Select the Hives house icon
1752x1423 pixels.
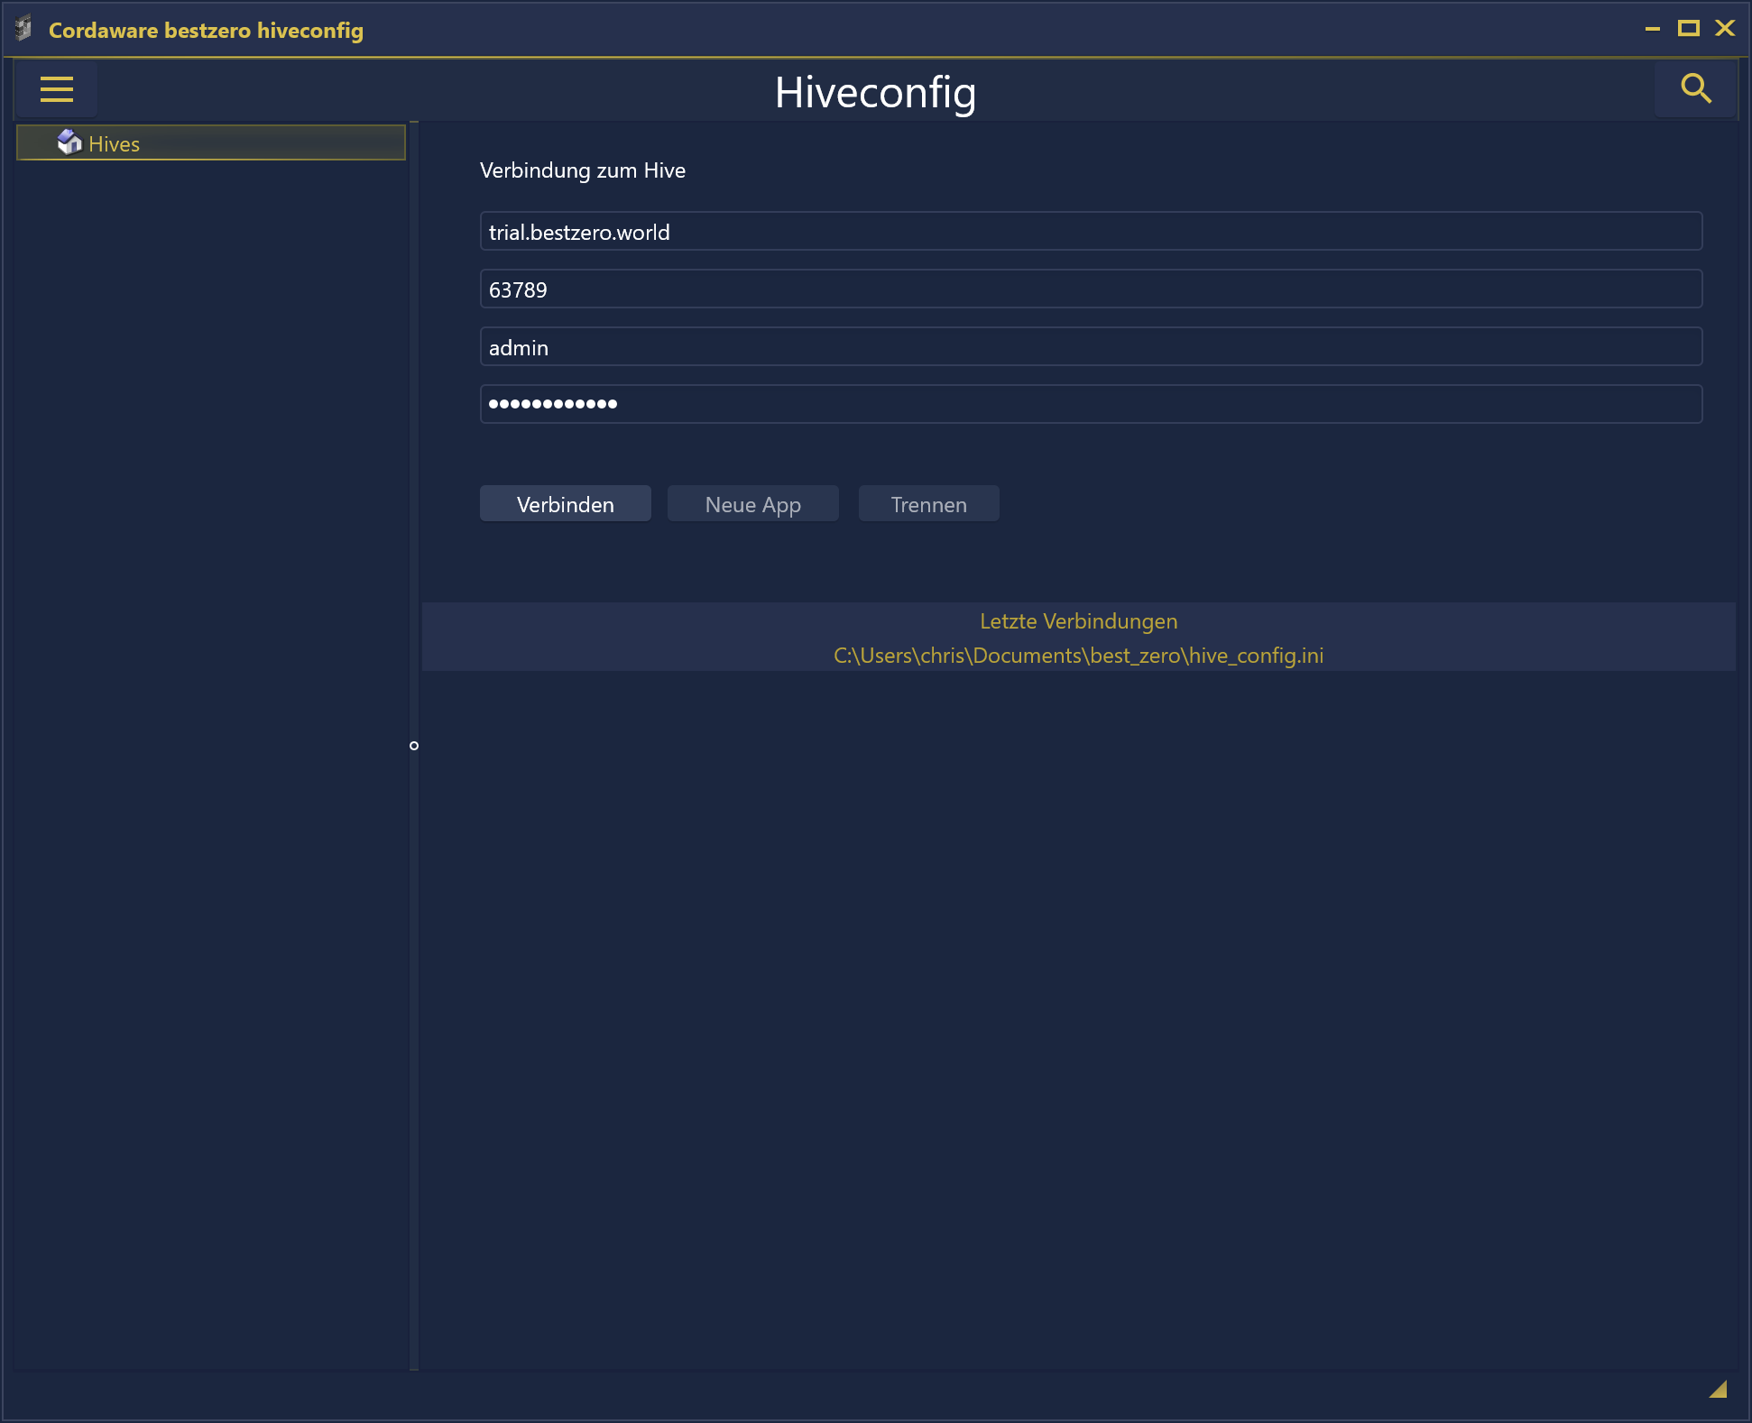[69, 142]
